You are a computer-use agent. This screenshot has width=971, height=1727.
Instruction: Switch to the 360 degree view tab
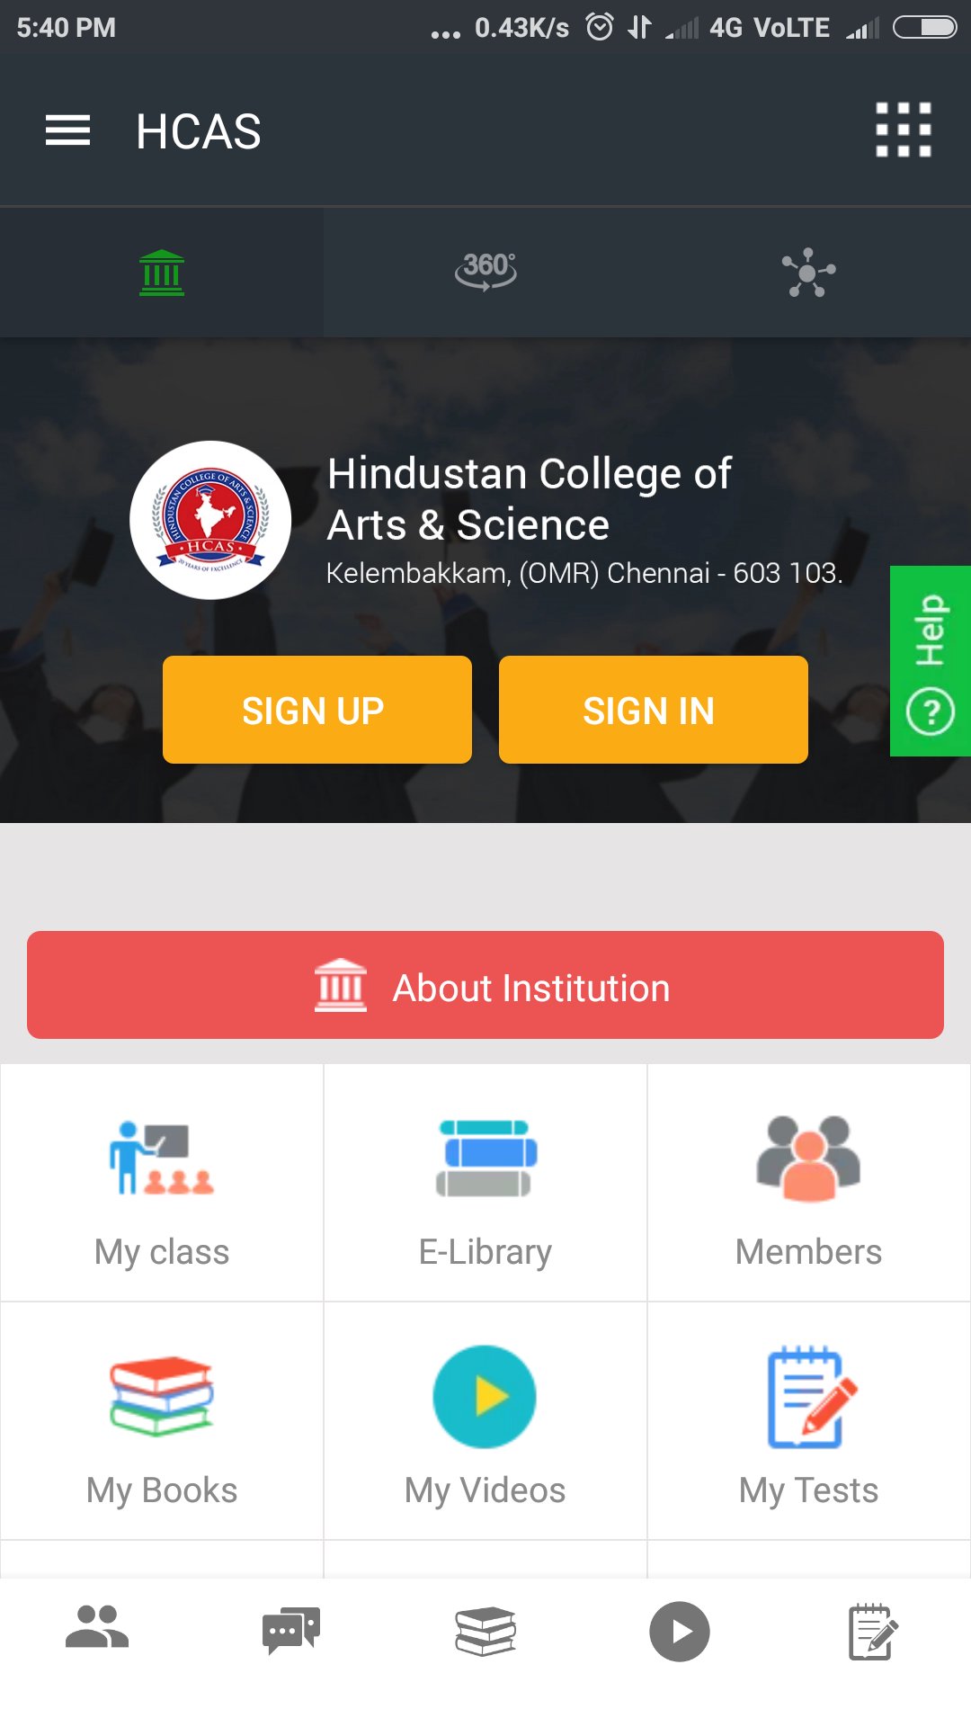[485, 273]
